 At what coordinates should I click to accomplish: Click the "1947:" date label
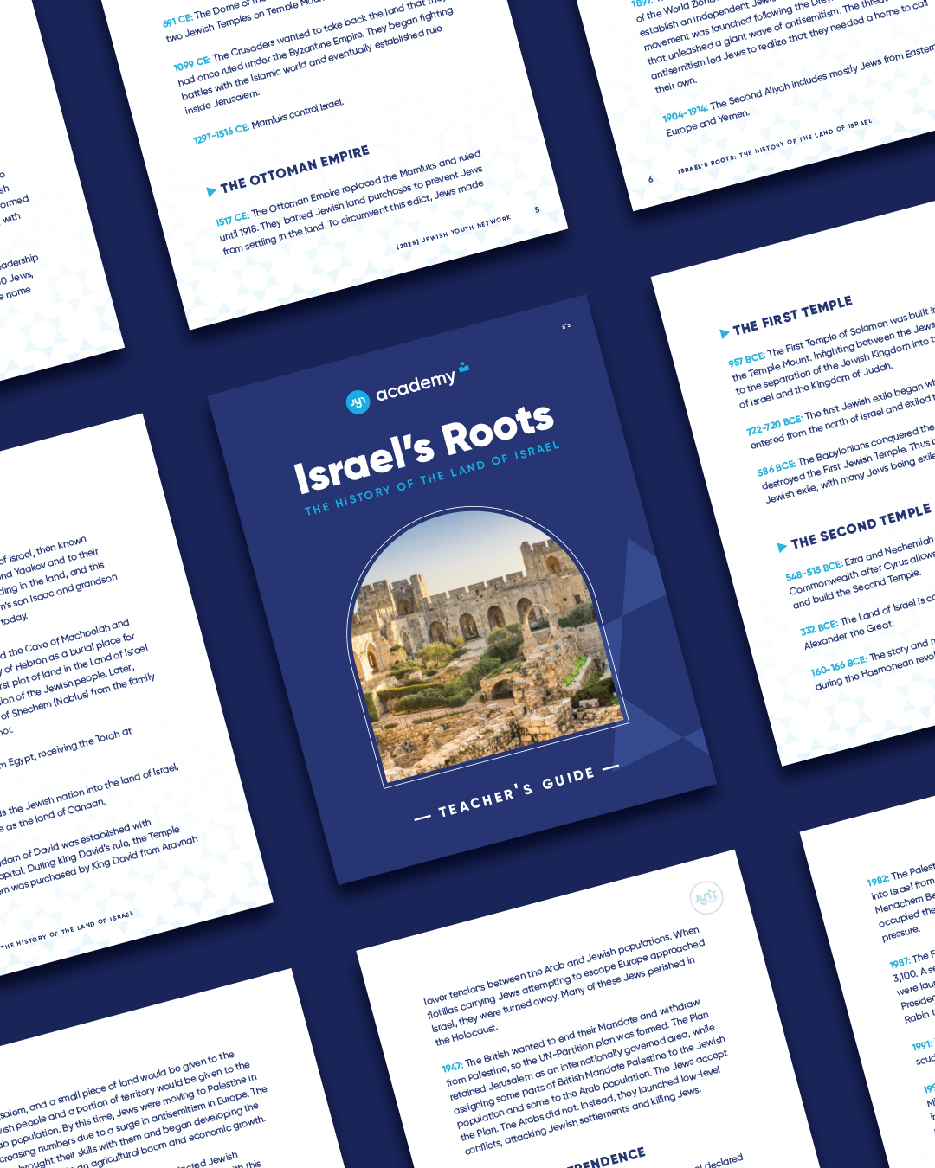[452, 1067]
